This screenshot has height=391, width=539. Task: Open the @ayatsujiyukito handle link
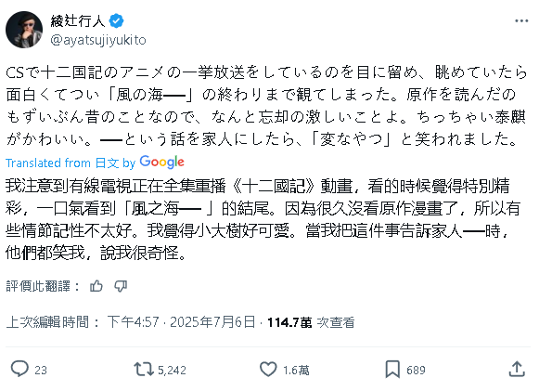pos(98,40)
